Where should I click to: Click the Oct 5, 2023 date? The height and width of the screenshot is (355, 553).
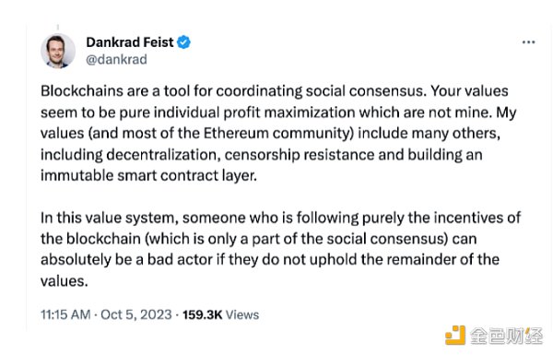point(136,314)
